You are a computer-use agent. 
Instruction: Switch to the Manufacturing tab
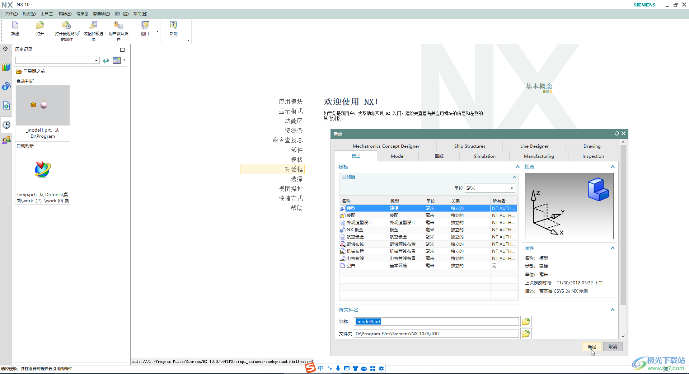[x=539, y=156]
